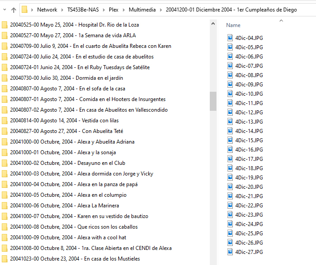The width and height of the screenshot is (316, 265).
Task: Select file name 4Dic-17.JPG
Action: 249,159
